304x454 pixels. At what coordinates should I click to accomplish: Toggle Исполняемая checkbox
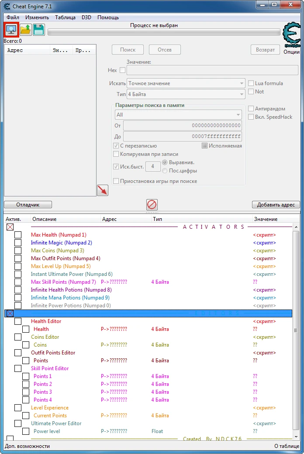tap(204, 146)
